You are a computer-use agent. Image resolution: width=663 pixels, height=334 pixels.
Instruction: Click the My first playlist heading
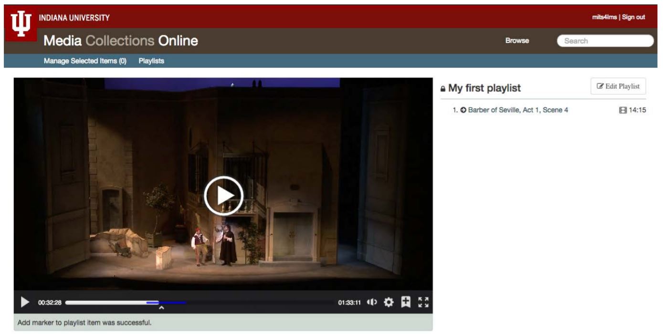pyautogui.click(x=484, y=88)
